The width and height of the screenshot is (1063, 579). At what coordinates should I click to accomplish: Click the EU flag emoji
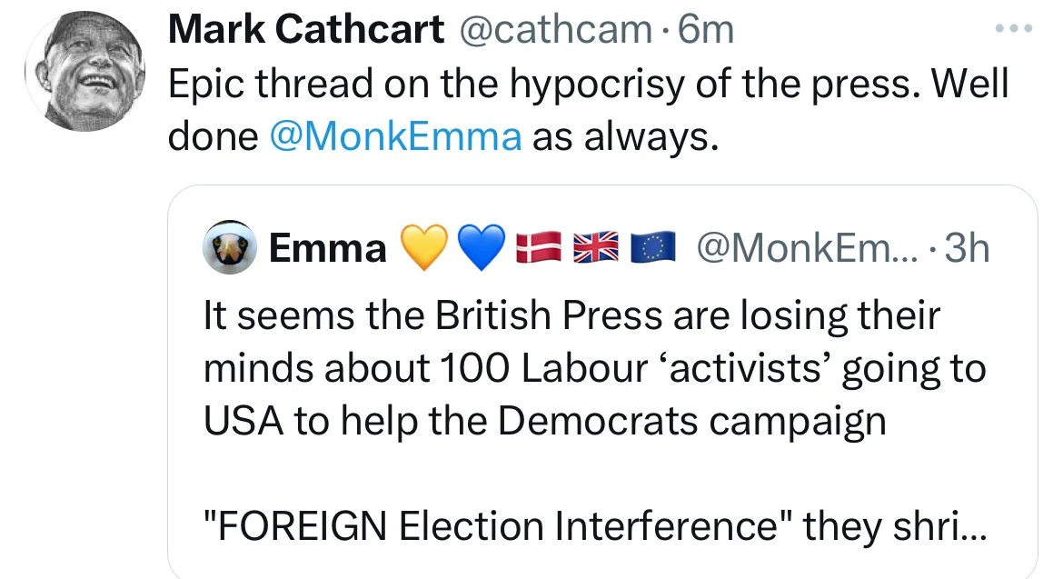coord(651,248)
